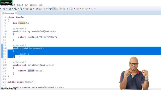Close the Runner.java tab
The width and height of the screenshot is (161, 90).
point(16,13)
